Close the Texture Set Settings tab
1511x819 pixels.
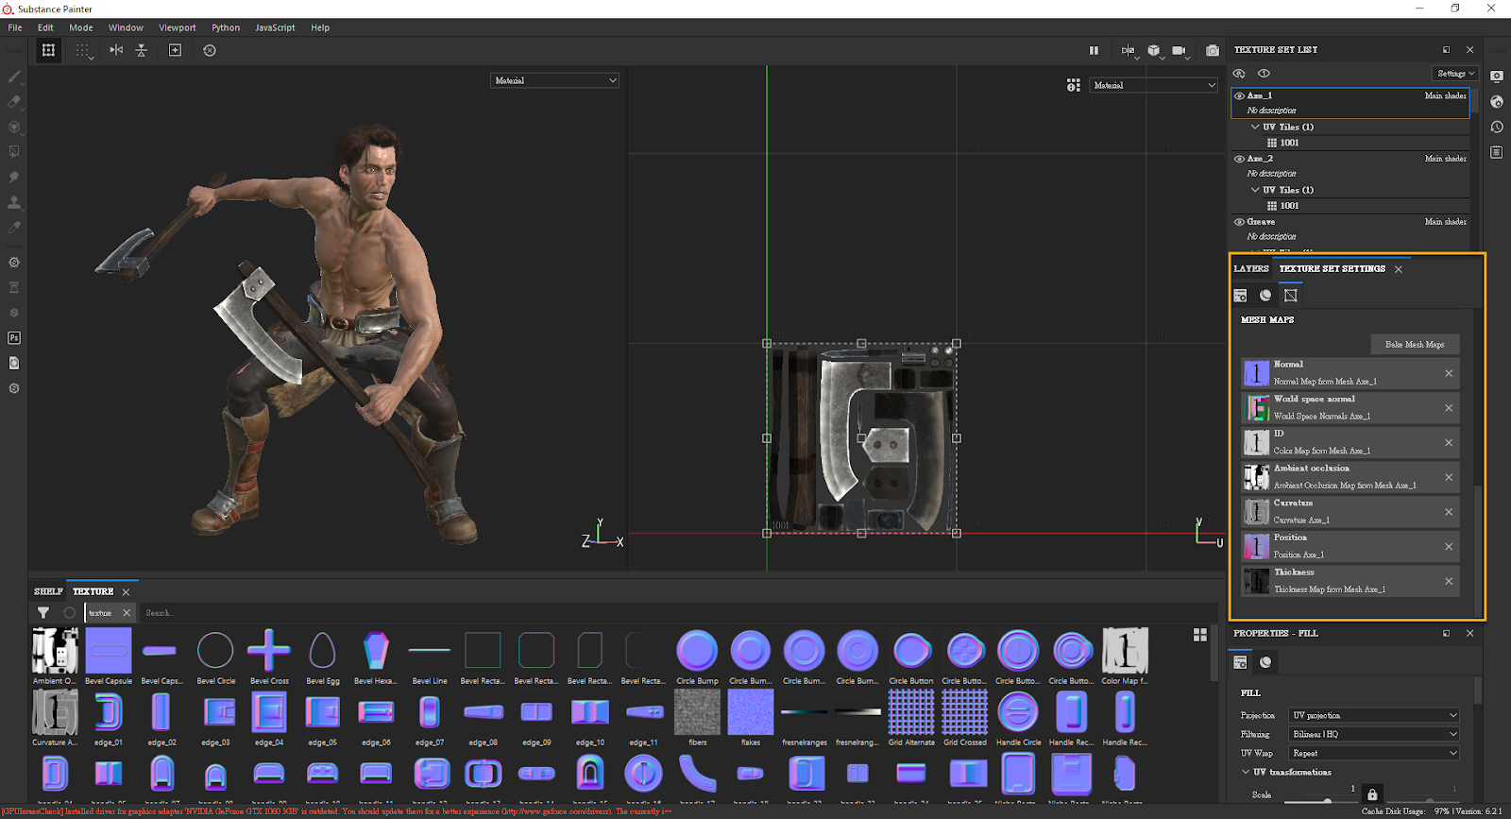click(x=1399, y=269)
